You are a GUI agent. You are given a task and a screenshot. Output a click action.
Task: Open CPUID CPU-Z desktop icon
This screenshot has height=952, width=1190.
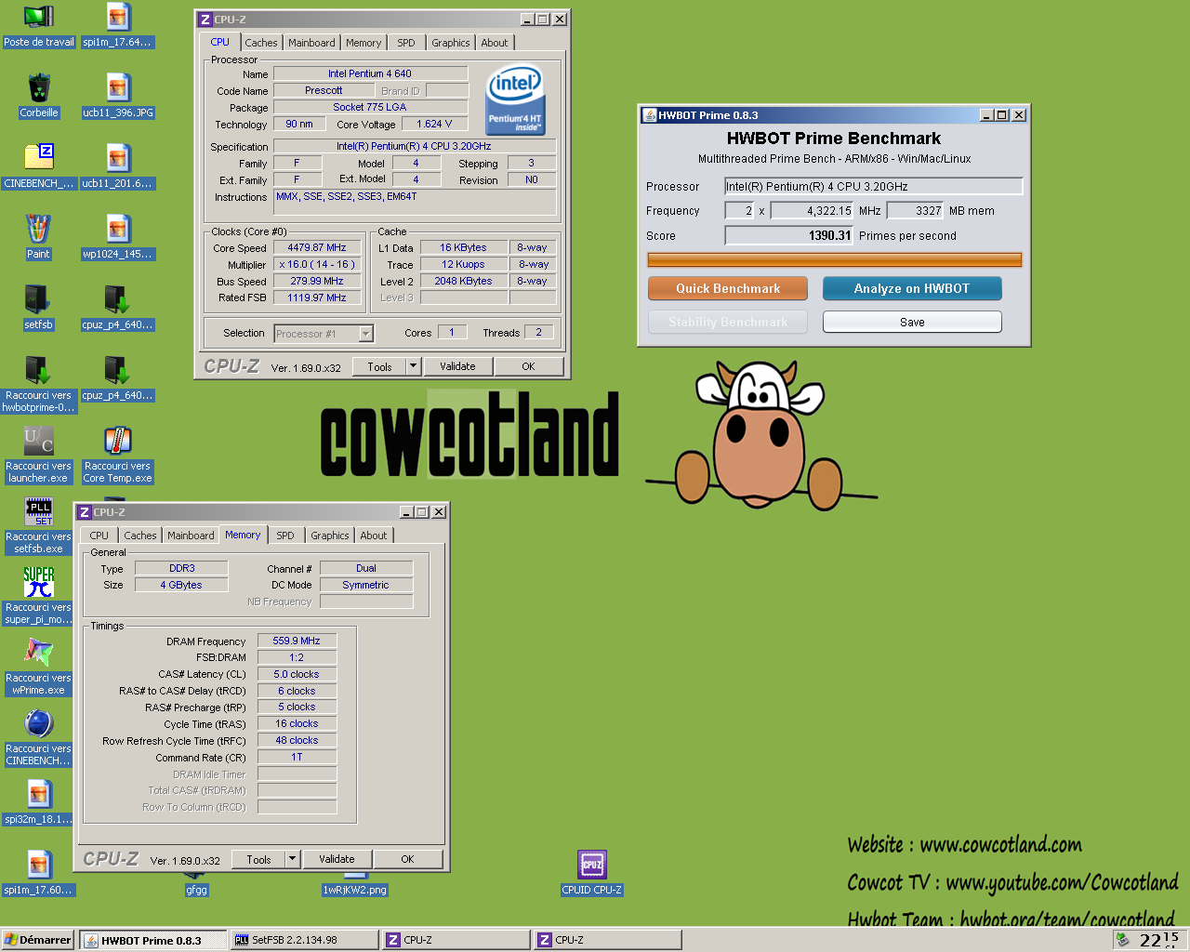pyautogui.click(x=592, y=873)
